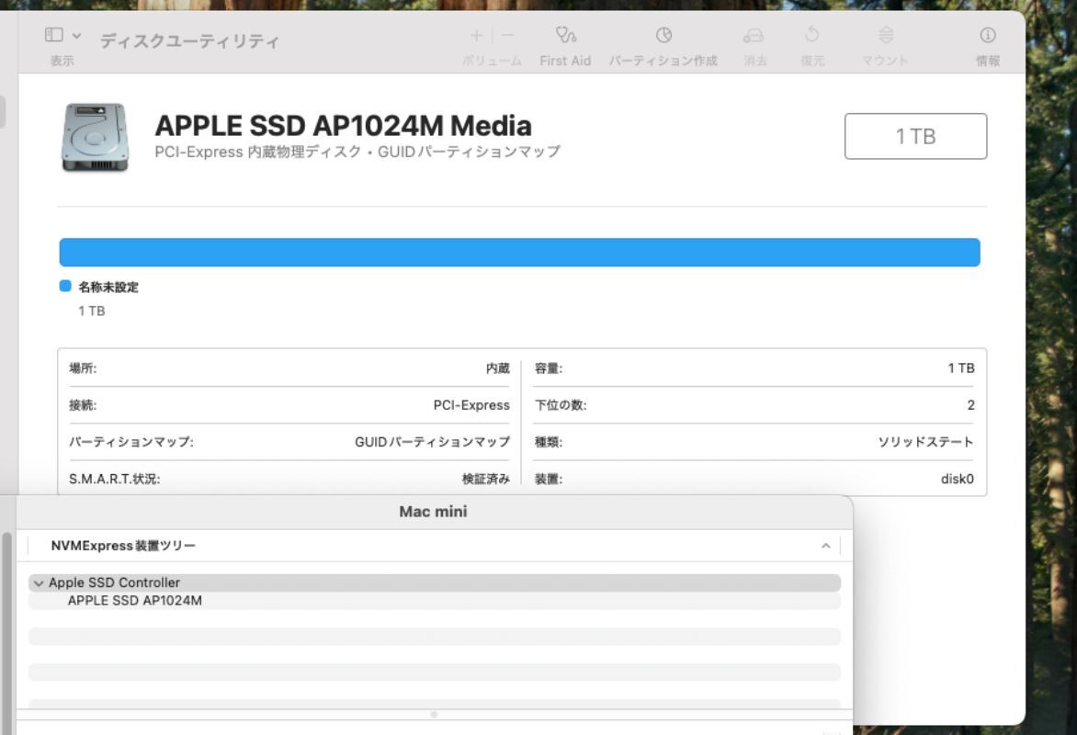
Task: Click the Mac mini window left scrollbar
Action: (x=6, y=632)
